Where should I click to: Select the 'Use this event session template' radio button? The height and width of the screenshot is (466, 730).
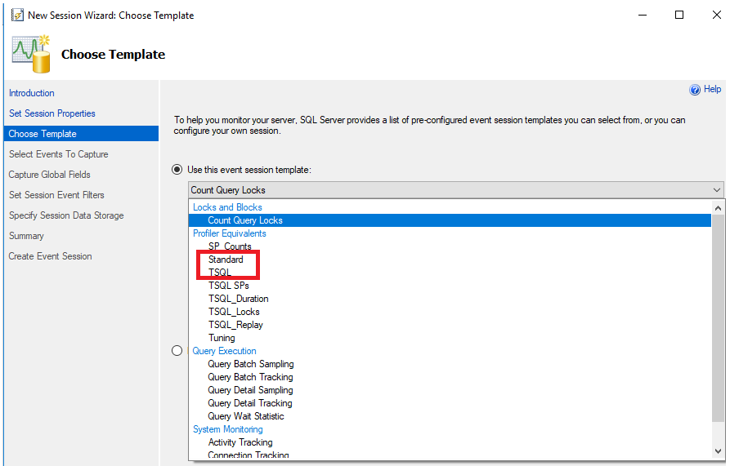(177, 170)
